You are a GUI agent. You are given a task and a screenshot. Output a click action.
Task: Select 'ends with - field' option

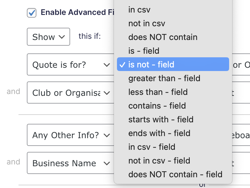click(x=159, y=133)
